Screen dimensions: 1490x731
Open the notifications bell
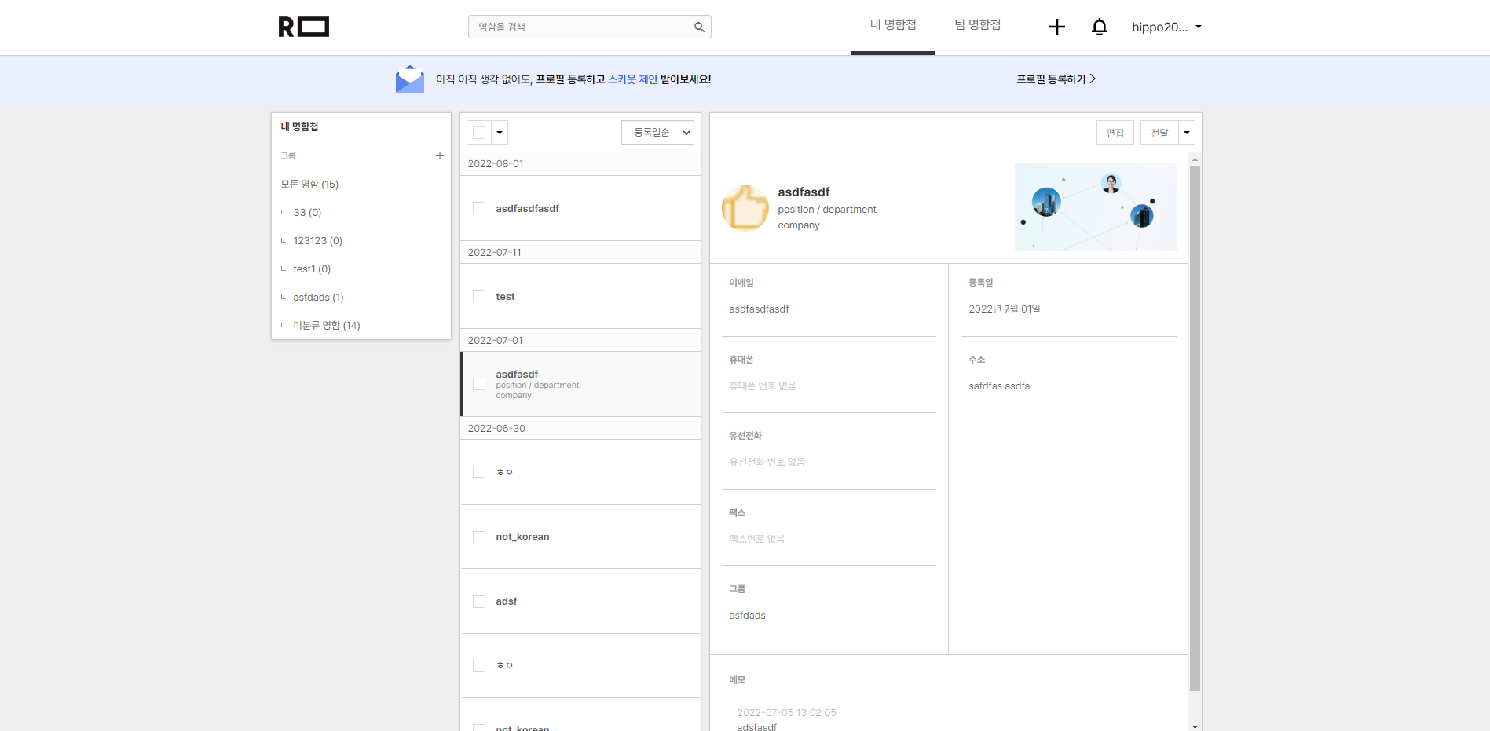pyautogui.click(x=1100, y=27)
